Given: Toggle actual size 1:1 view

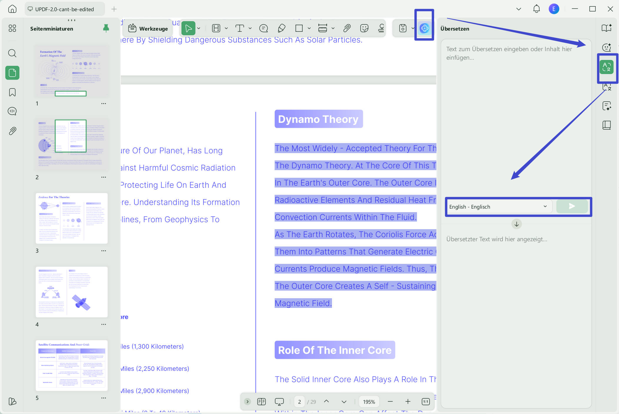Looking at the screenshot, I should coord(426,401).
